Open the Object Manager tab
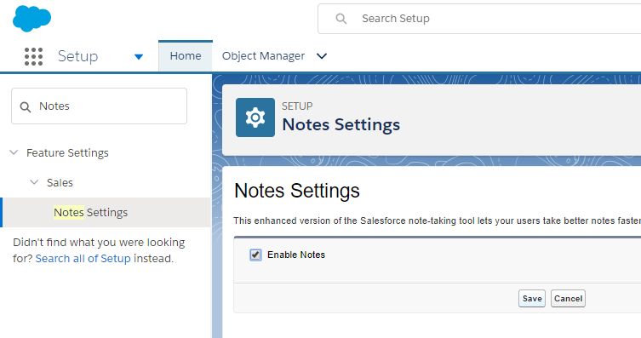The width and height of the screenshot is (641, 338). pos(263,56)
